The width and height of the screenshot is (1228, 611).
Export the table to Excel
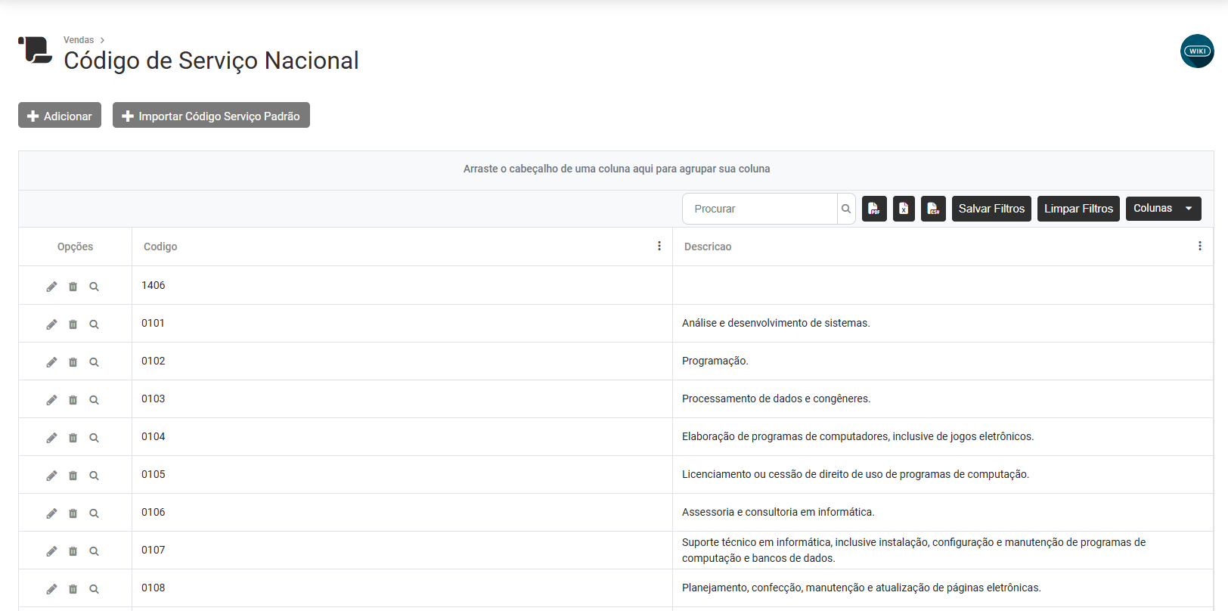coord(904,209)
